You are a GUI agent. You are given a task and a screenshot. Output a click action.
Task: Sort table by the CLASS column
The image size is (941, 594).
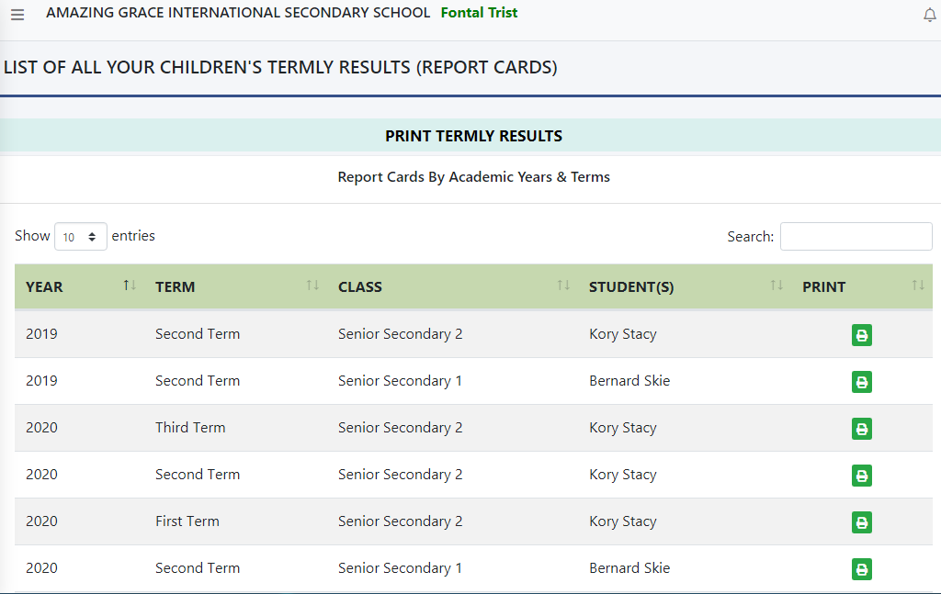tap(359, 286)
